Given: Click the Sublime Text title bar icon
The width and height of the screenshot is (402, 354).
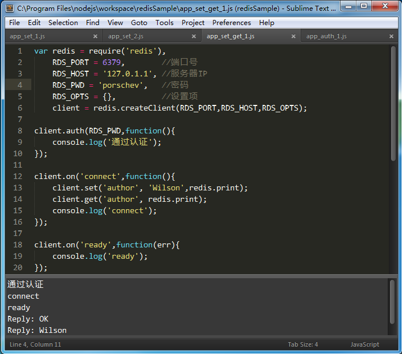Looking at the screenshot, I should tap(10, 8).
